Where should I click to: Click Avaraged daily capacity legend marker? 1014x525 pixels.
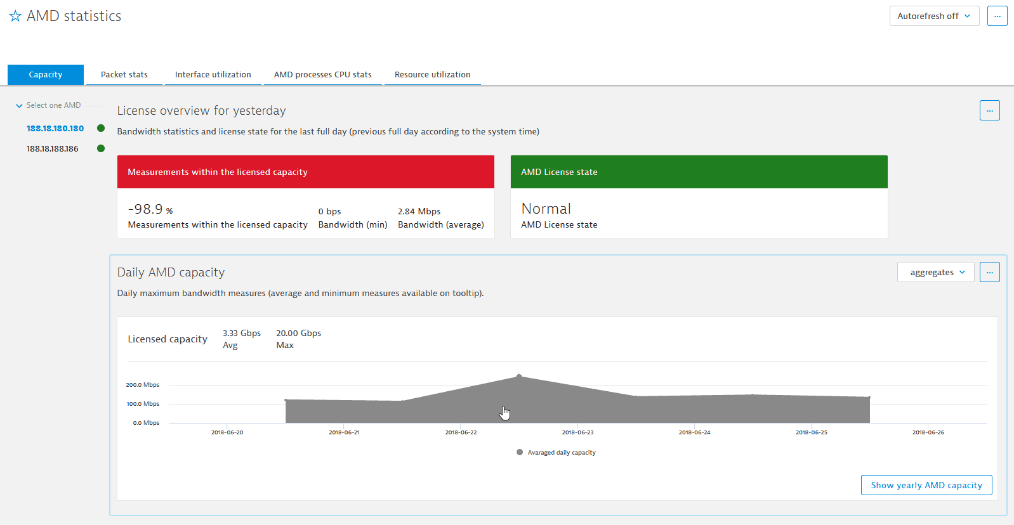(x=520, y=452)
